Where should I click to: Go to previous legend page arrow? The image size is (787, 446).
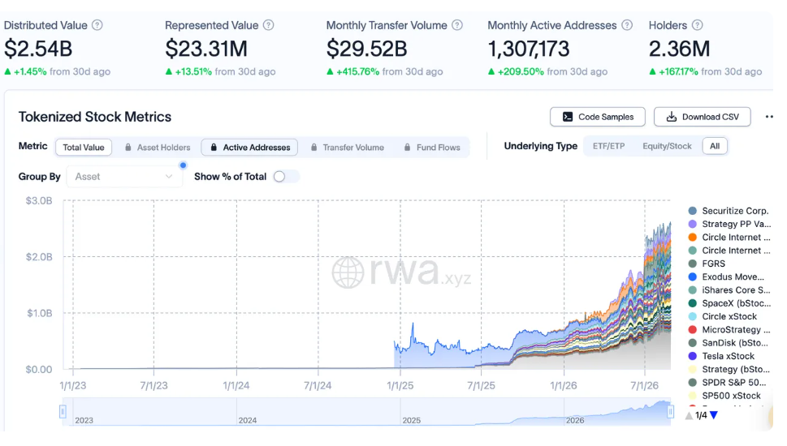[689, 415]
